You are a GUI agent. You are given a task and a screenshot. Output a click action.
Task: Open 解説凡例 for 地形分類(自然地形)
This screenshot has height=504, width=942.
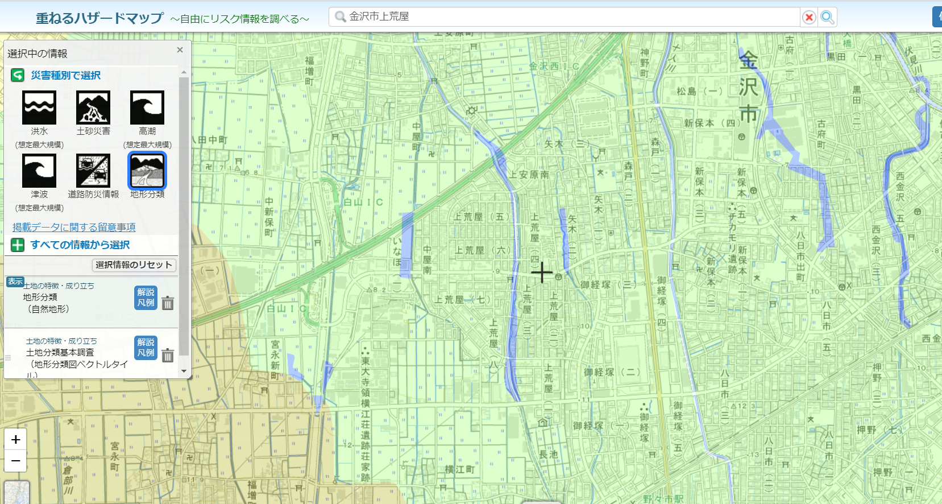point(146,298)
